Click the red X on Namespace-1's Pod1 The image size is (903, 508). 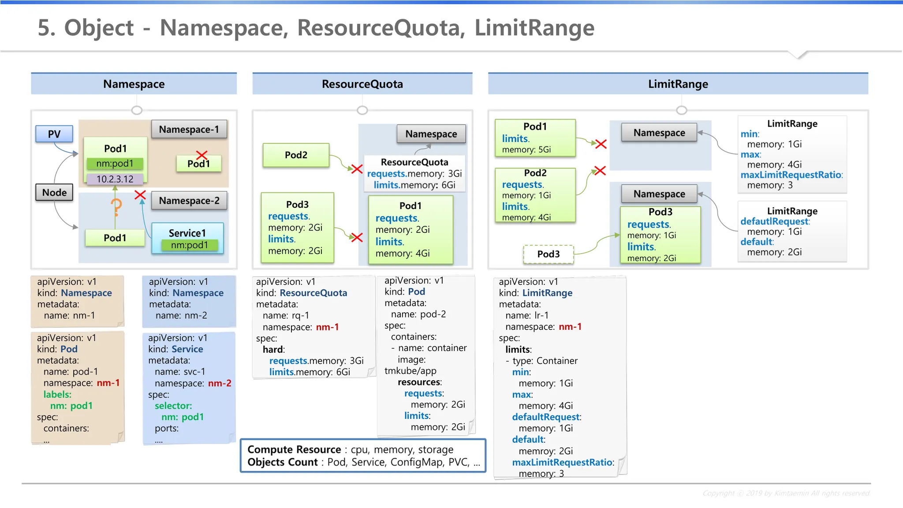[x=202, y=155]
